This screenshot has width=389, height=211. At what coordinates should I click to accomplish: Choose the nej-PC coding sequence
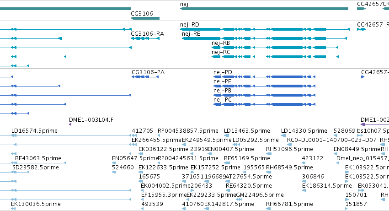point(264,104)
